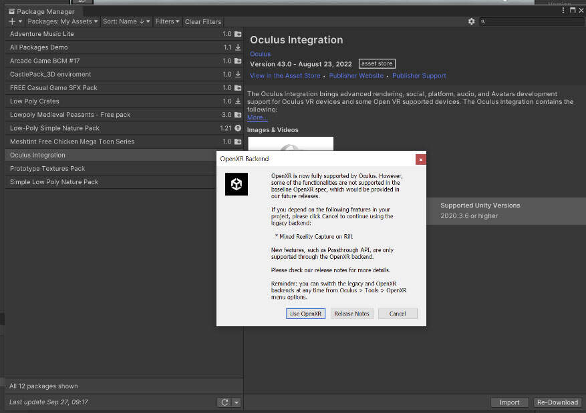Click the package search input field

[x=531, y=21]
